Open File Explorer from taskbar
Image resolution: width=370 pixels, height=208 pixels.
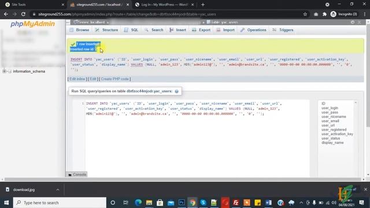pos(149,203)
